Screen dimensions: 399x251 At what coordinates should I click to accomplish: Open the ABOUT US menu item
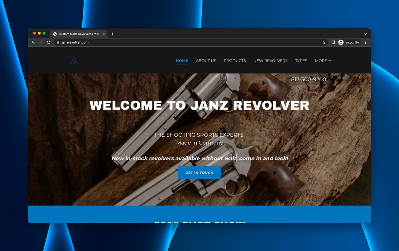[206, 61]
